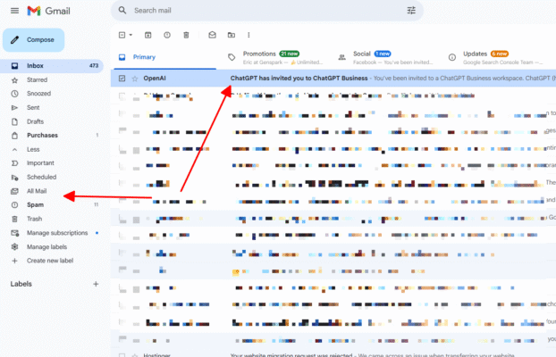
Task: Click the Report spam icon
Action: point(166,35)
